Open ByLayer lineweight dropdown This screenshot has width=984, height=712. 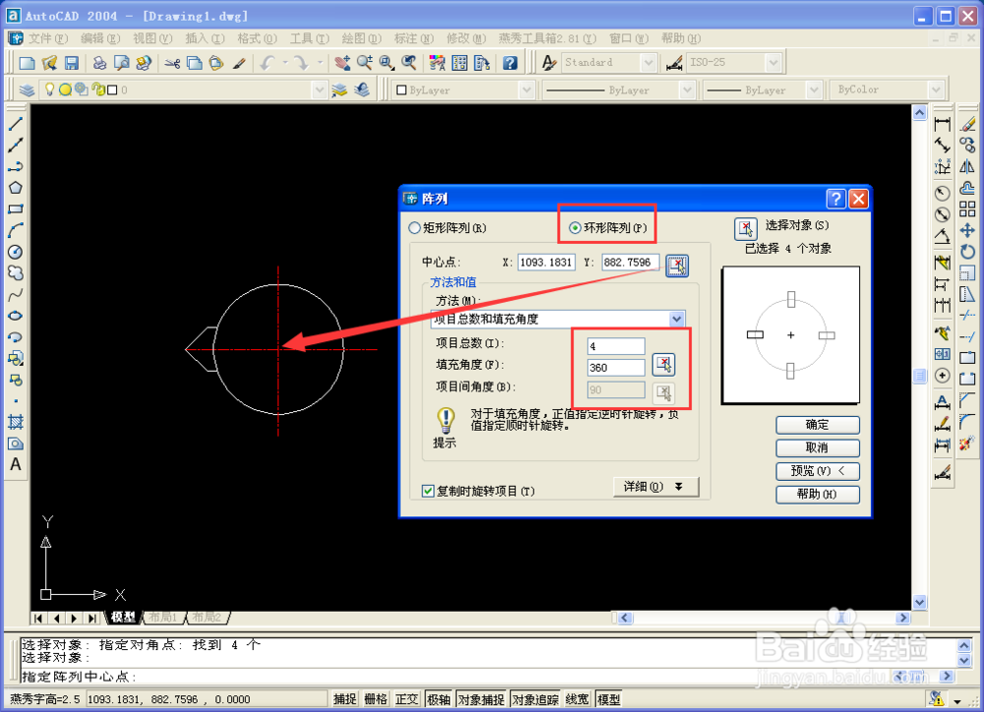point(814,89)
